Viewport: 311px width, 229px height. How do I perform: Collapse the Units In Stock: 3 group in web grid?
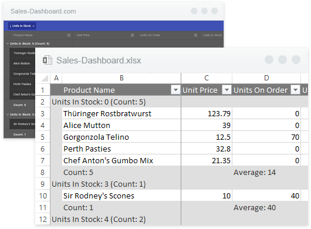click(8, 114)
